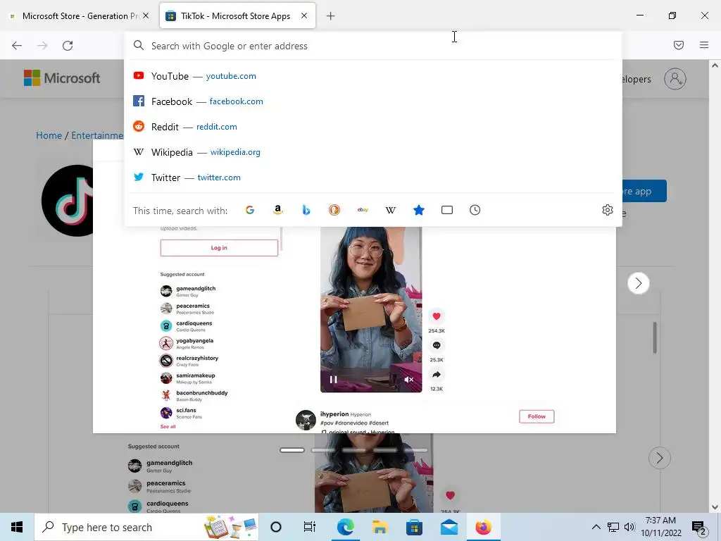This screenshot has height=541, width=721.
Task: Open a new tab with plus button
Action: (331, 16)
